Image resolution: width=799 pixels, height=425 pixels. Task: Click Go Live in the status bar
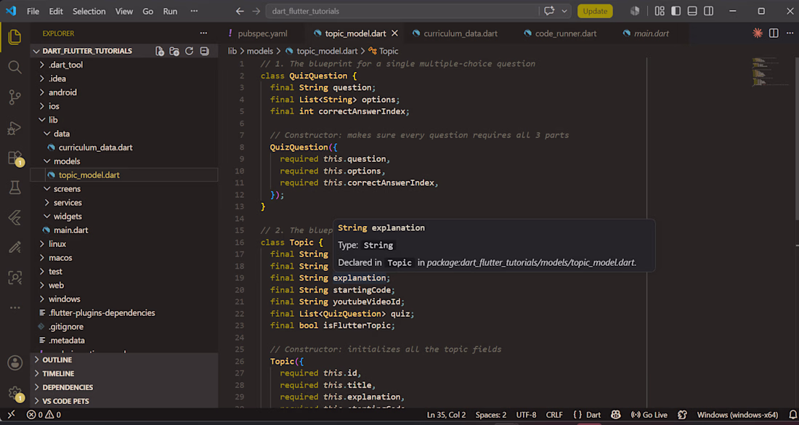click(649, 415)
